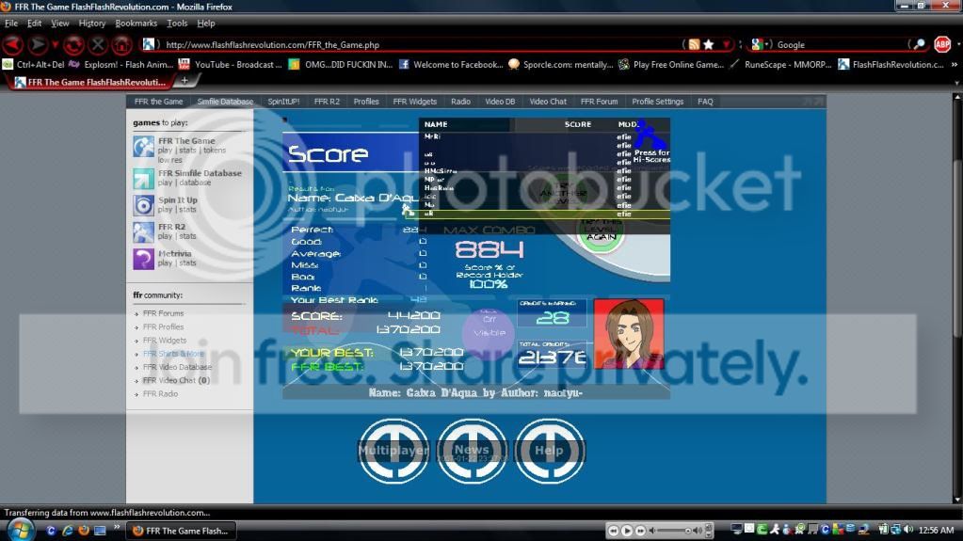Click the Adblock Plus ABP icon
Viewport: 963px width, 541px height.
pos(941,44)
